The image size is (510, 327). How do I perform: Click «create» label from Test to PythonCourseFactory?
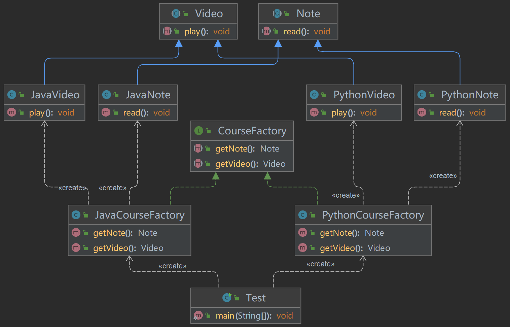[x=320, y=264]
